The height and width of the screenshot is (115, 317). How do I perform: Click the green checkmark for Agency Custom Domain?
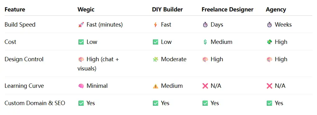[269, 103]
